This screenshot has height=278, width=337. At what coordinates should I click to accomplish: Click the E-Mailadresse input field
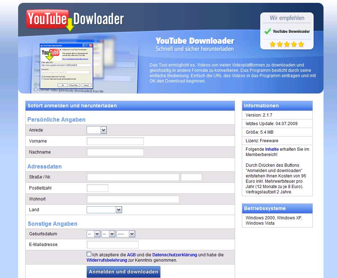(113, 245)
